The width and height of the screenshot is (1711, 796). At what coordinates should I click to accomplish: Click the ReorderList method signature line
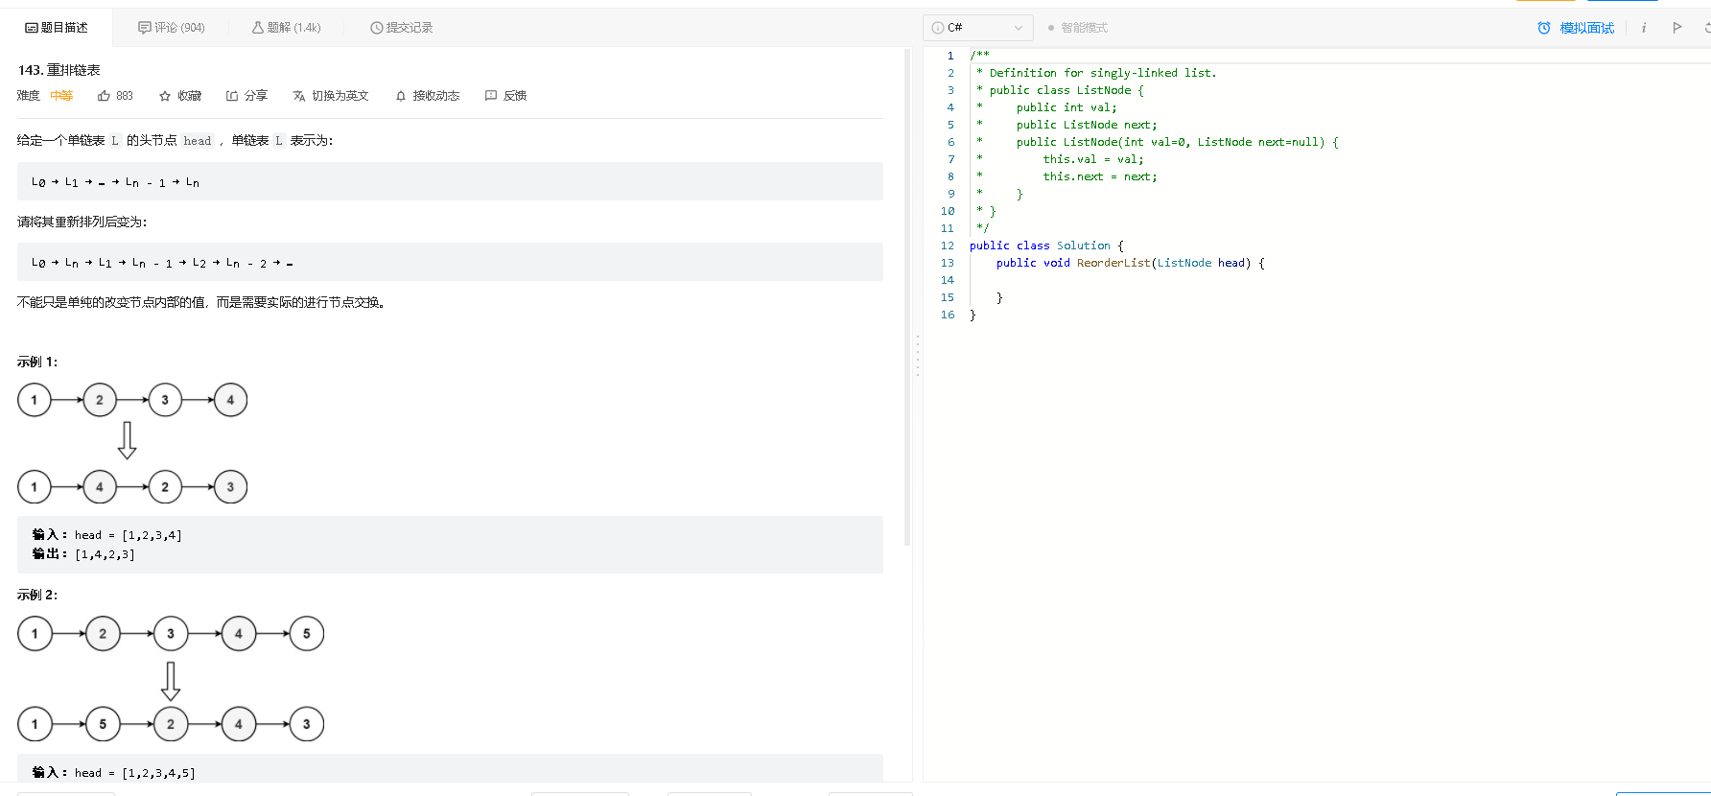(1130, 263)
